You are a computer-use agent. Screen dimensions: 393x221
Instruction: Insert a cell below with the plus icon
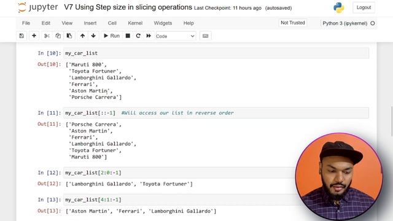pyautogui.click(x=34, y=36)
